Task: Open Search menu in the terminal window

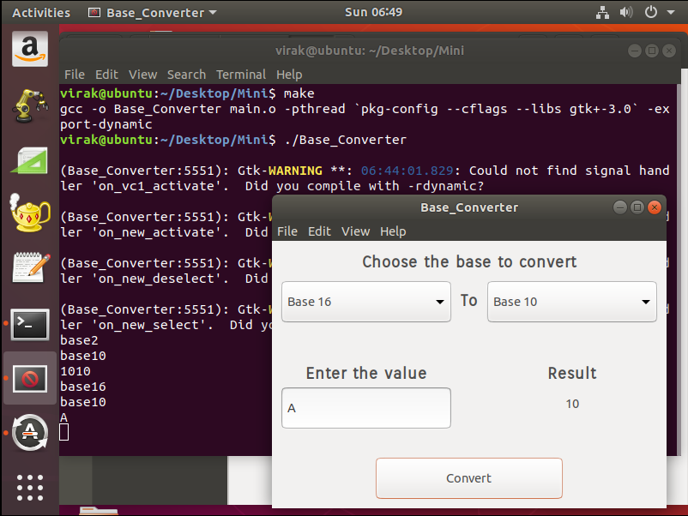Action: coord(186,75)
